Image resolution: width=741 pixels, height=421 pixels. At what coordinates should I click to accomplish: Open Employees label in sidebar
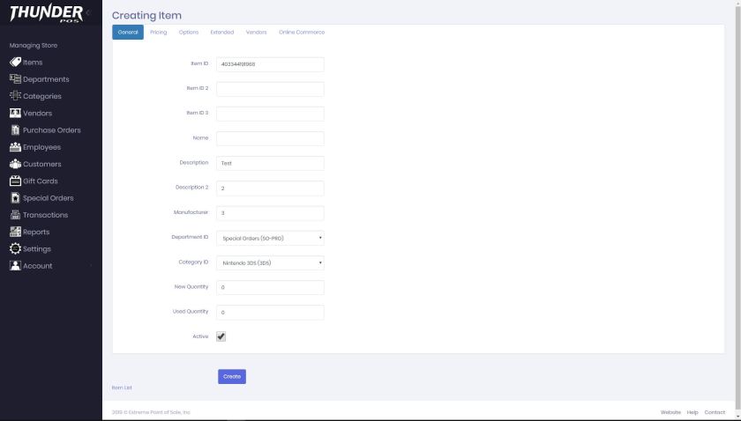click(x=41, y=147)
